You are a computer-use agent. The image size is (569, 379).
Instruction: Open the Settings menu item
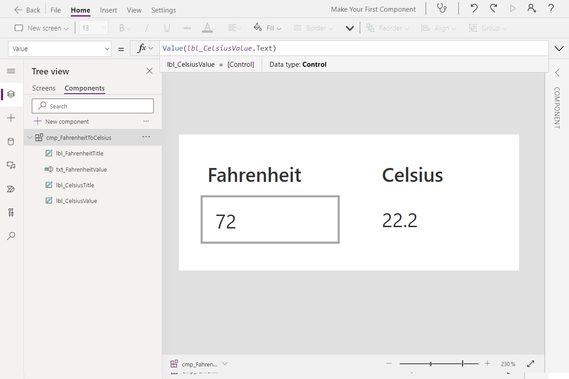pyautogui.click(x=164, y=10)
